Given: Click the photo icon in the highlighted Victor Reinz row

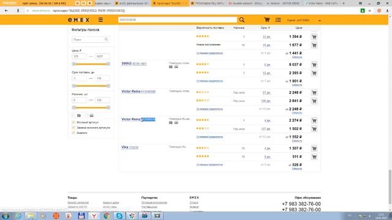Looking at the screenshot, I should tap(171, 123).
